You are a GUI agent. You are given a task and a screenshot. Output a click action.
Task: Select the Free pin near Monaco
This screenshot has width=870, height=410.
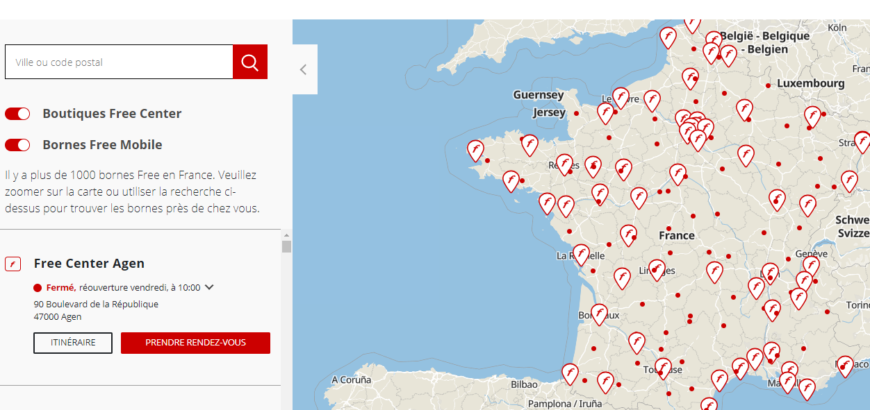[x=845, y=365]
